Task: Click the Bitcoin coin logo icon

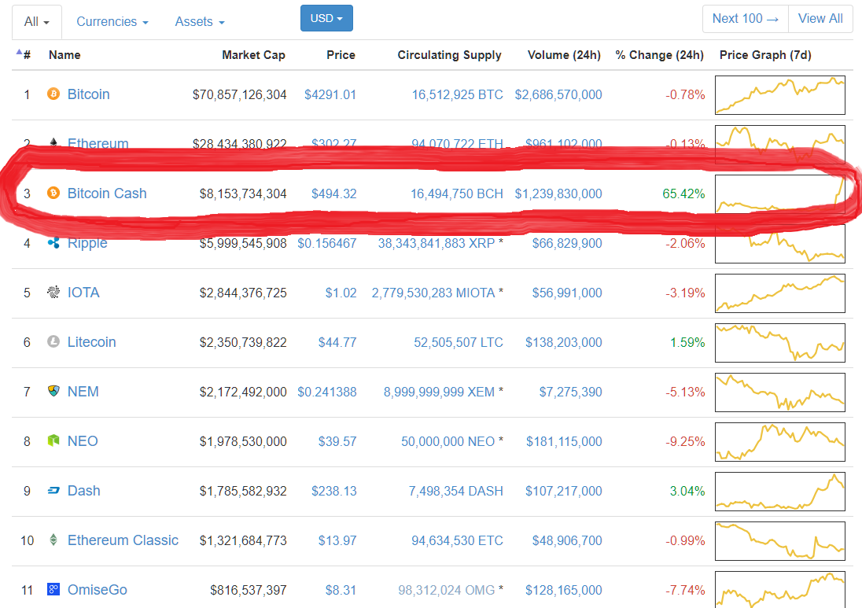Action: pyautogui.click(x=53, y=94)
